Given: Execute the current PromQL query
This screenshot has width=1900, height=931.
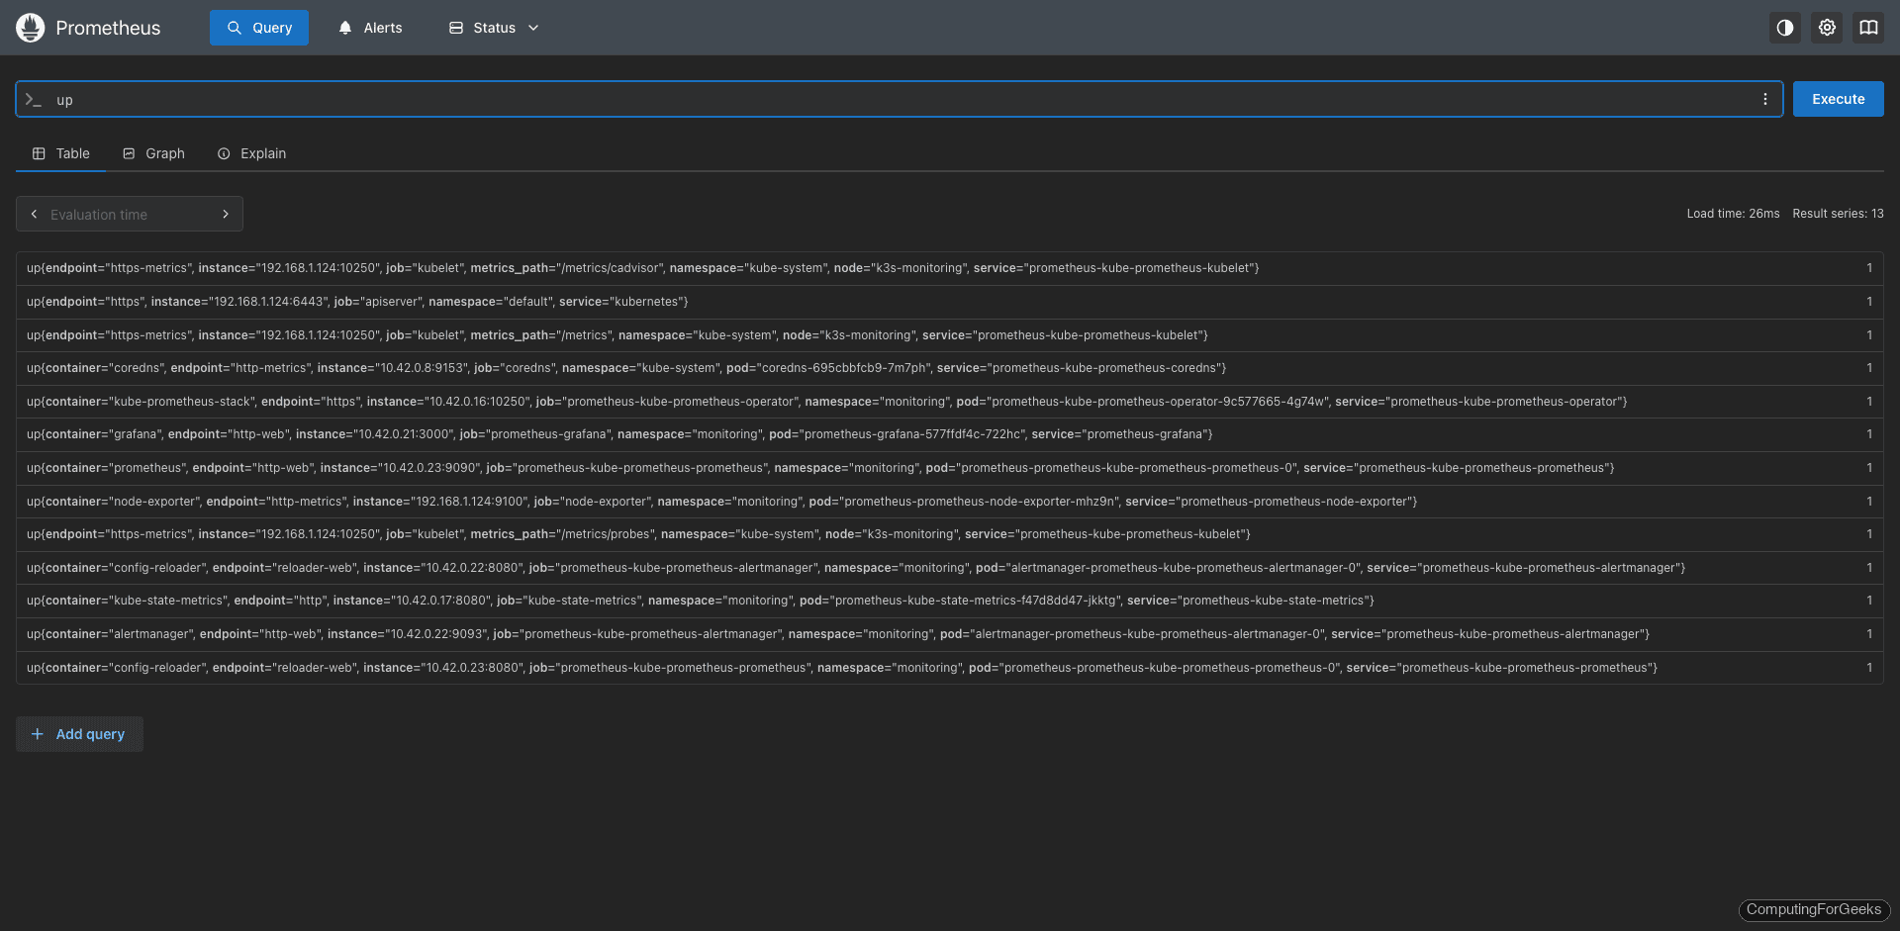Looking at the screenshot, I should [1837, 99].
